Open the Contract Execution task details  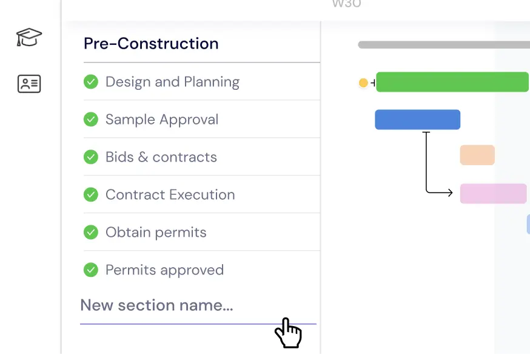point(170,194)
